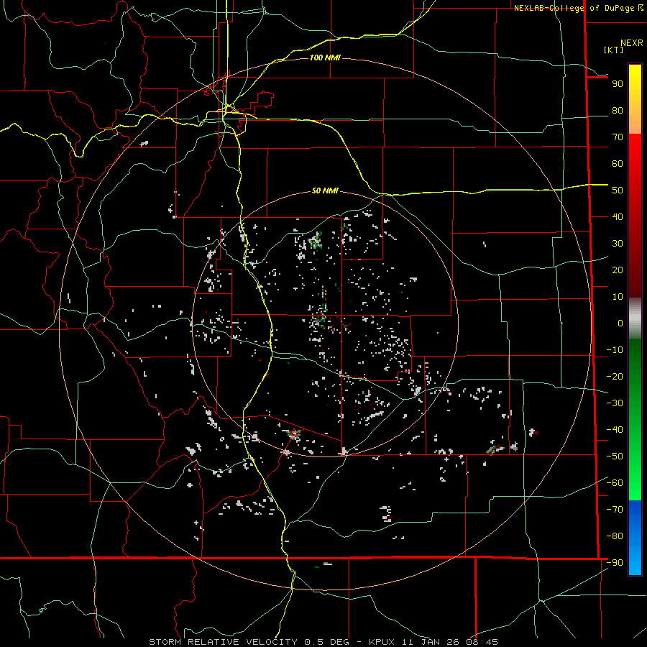647x647 pixels.
Task: Click the 90 value on the velocity scale
Action: tap(618, 84)
